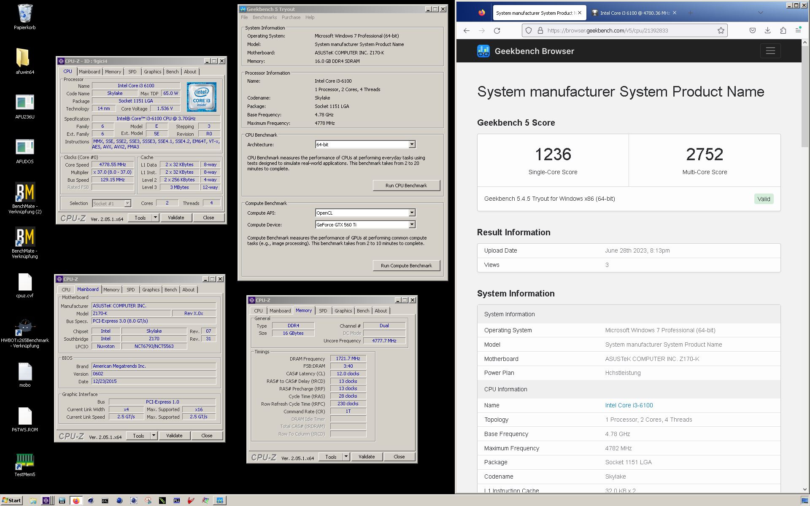
Task: Switch to SPD tab in CPU-Z 9gici4 window
Action: coord(132,72)
